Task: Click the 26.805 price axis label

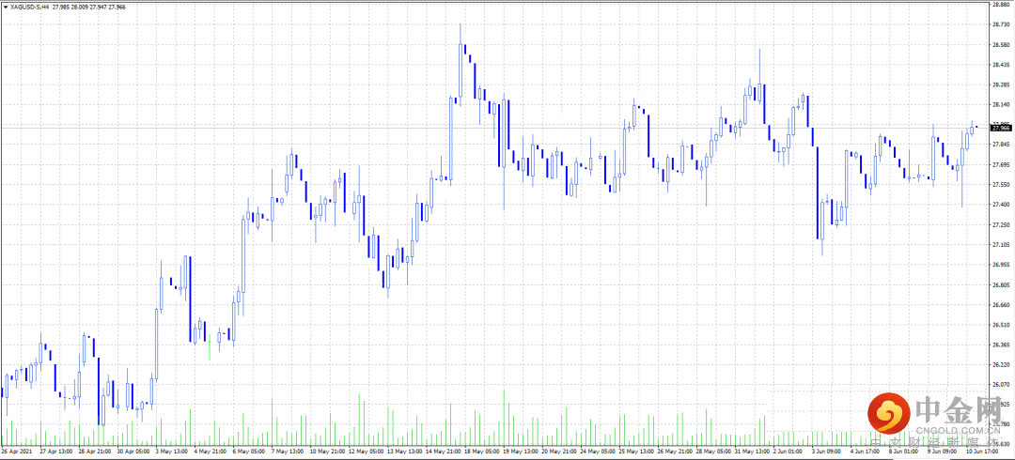Action: click(1001, 284)
